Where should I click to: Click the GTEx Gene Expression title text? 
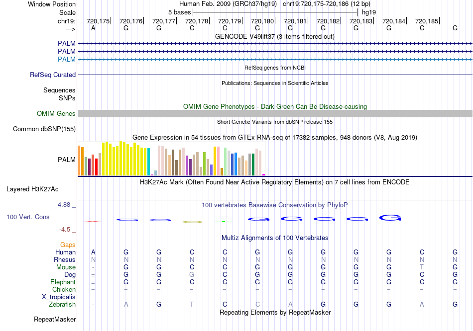coord(274,137)
